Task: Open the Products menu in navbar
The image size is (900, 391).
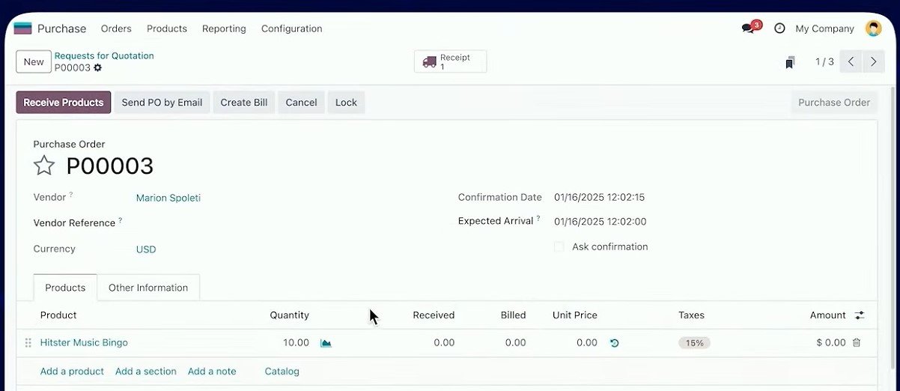Action: click(167, 28)
